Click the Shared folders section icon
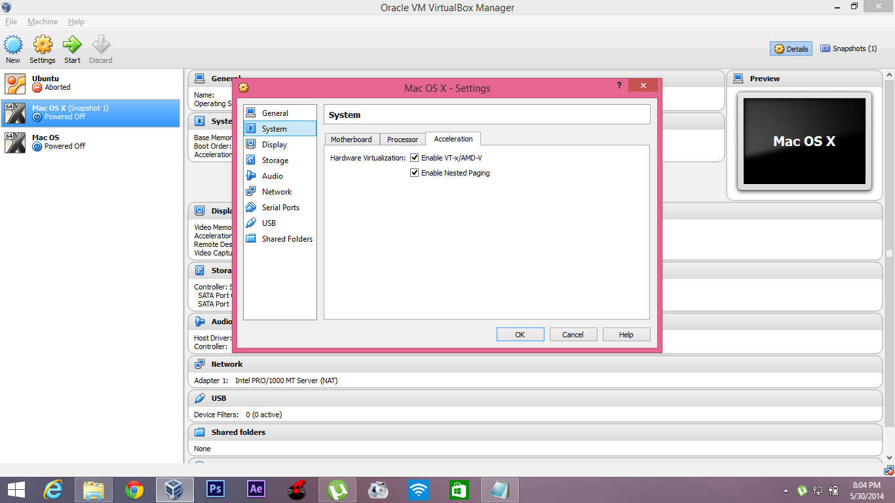Viewport: 895px width, 503px height. point(200,432)
